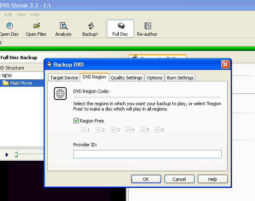Click Cancel in Backup DVD dialog

click(179, 179)
